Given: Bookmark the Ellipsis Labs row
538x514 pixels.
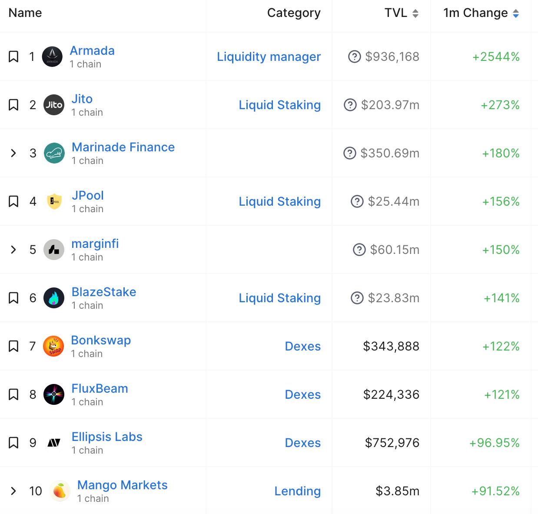Looking at the screenshot, I should [13, 443].
